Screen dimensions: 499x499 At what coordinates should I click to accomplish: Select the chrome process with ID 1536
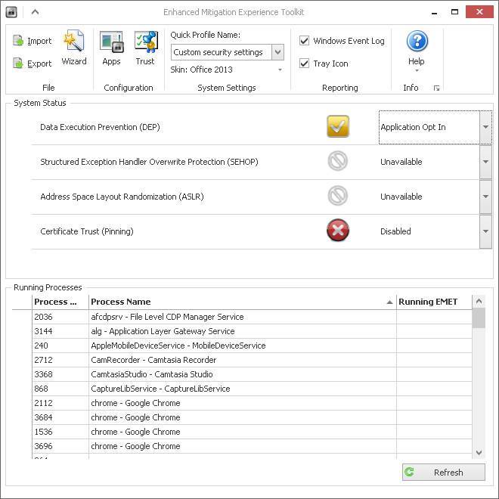[252, 432]
